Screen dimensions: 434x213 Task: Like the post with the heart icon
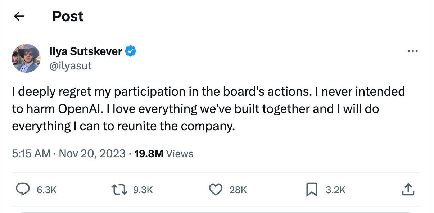click(216, 189)
